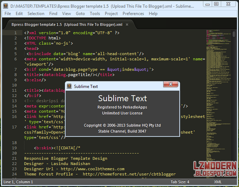Click 'Responsive Blogger Template Design' text
This screenshot has width=239, height=187.
pos(66,159)
